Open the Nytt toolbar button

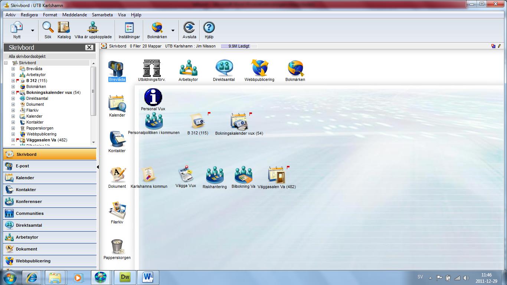[17, 30]
